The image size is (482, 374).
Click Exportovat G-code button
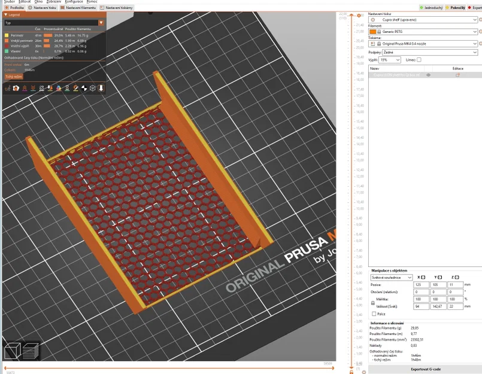tap(426, 369)
